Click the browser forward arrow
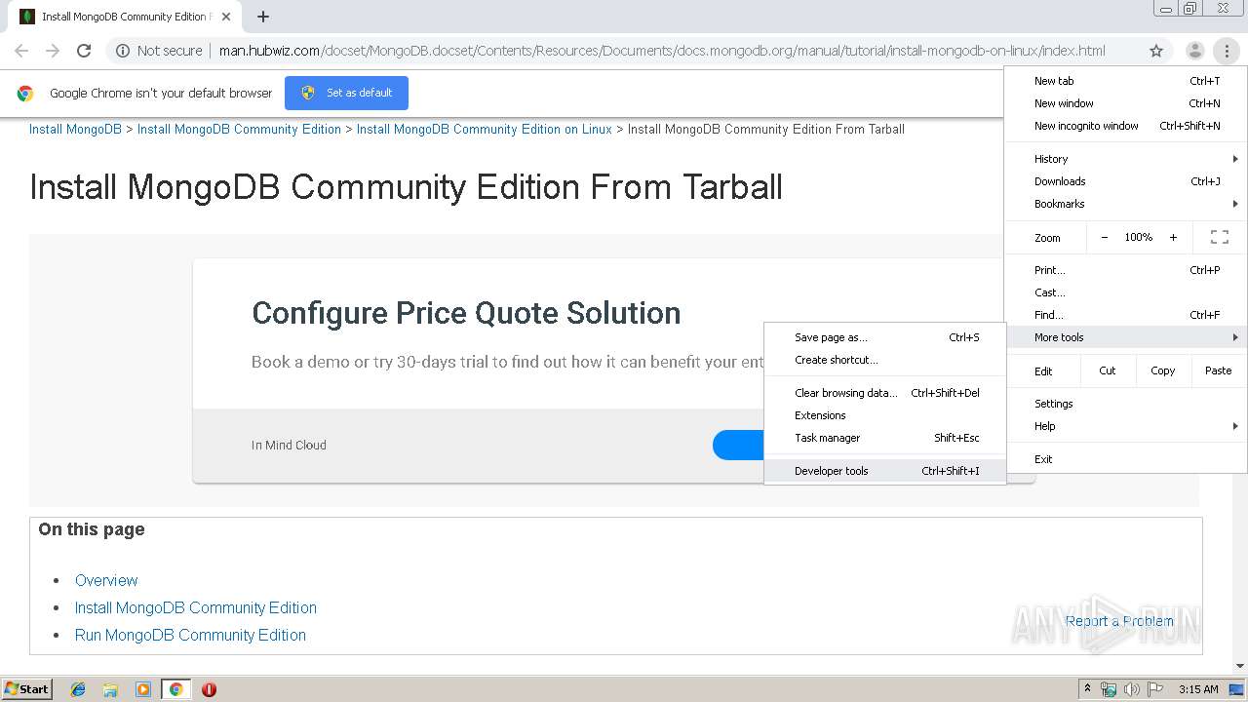 [x=53, y=51]
